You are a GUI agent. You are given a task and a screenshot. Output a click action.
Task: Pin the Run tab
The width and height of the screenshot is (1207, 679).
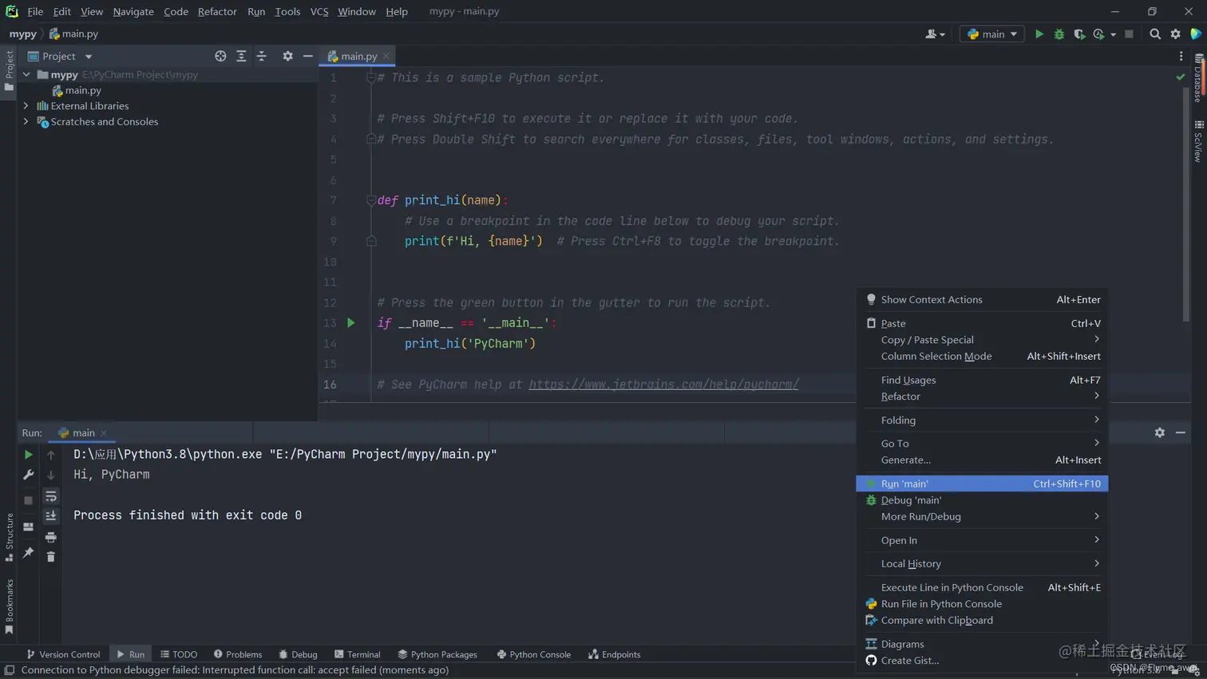pyautogui.click(x=28, y=552)
